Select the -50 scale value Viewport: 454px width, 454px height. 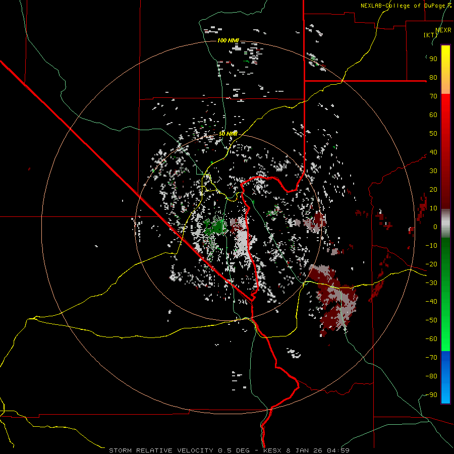431,320
